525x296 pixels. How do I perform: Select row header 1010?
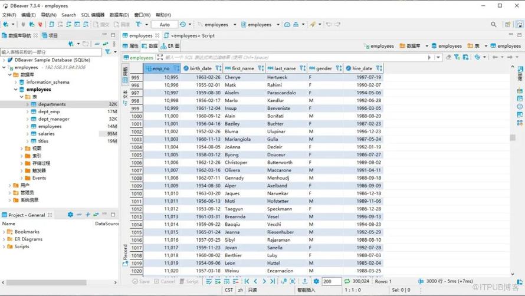pyautogui.click(x=136, y=193)
